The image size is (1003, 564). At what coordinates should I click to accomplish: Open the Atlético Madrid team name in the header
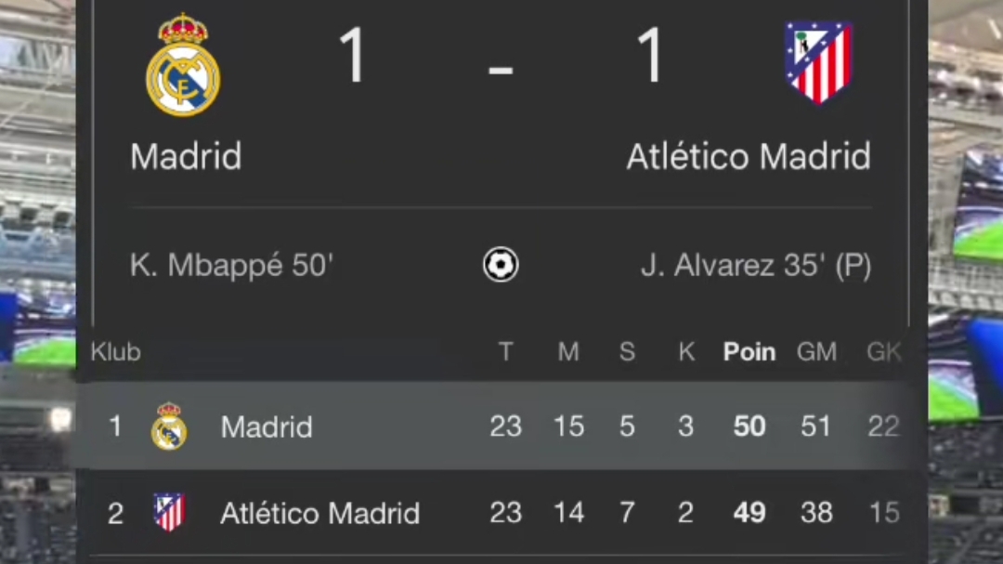point(749,156)
